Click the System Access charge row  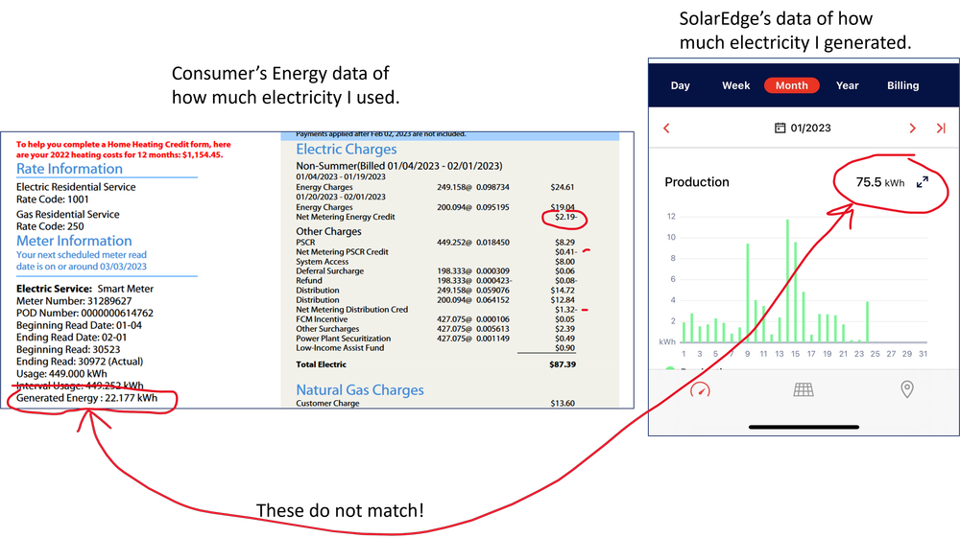[435, 262]
